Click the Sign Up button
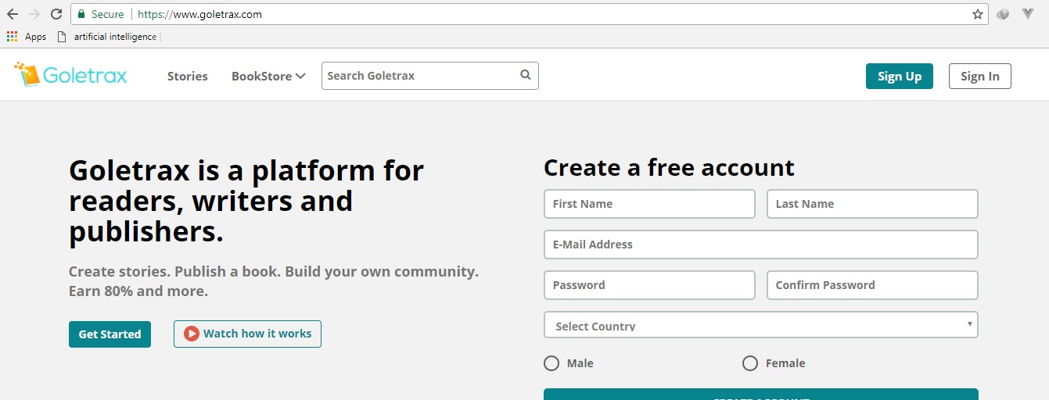 (900, 76)
